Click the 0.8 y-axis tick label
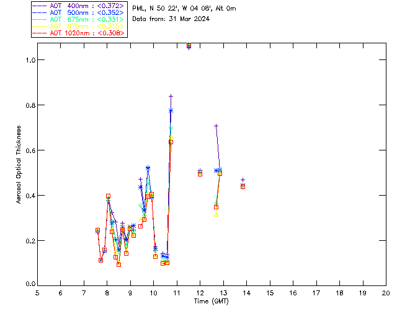 pos(29,105)
